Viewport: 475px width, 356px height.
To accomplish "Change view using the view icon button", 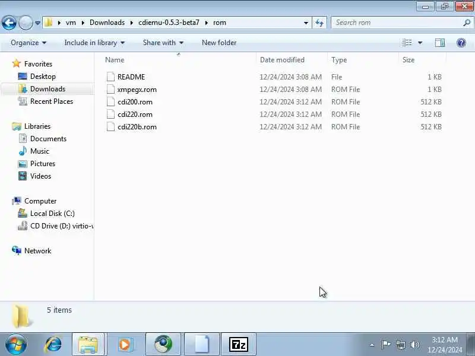I will point(407,43).
